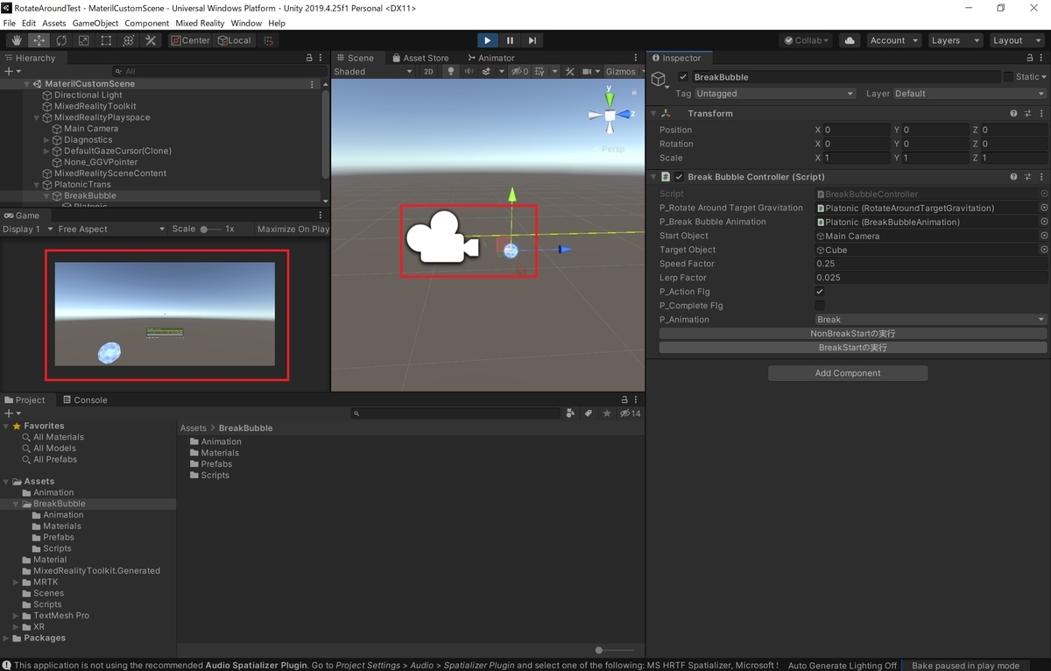Switch to the Console tab
The width and height of the screenshot is (1051, 671).
(x=84, y=400)
